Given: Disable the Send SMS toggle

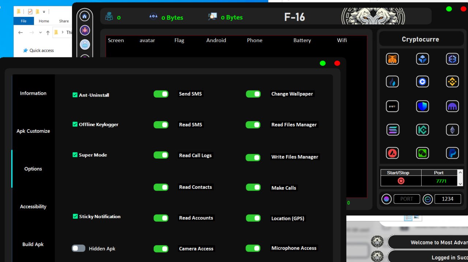Looking at the screenshot, I should click(x=161, y=94).
